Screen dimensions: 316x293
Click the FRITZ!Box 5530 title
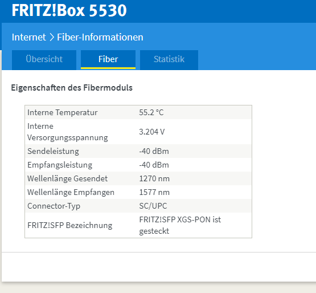[x=69, y=10]
